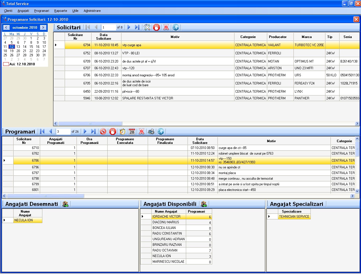Click the cell 'SPALARE RESTANTA STIE VICTOR'
361x274 pixels.
(178, 98)
